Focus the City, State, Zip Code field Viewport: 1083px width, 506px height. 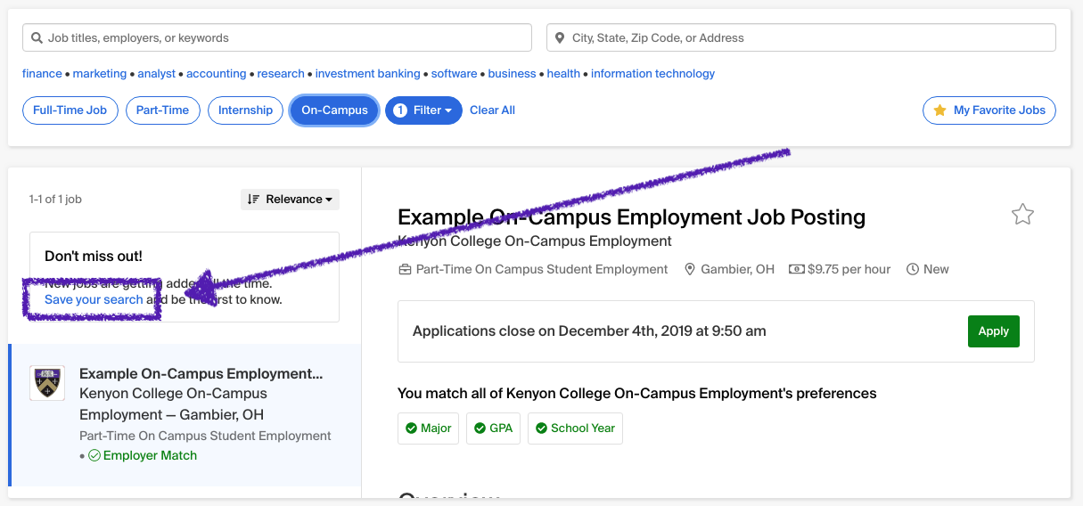tap(801, 38)
